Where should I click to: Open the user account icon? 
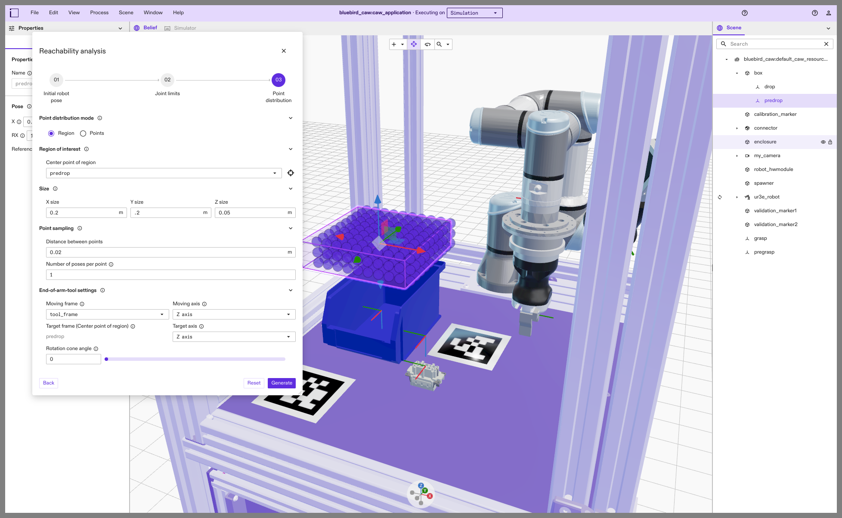pos(828,13)
